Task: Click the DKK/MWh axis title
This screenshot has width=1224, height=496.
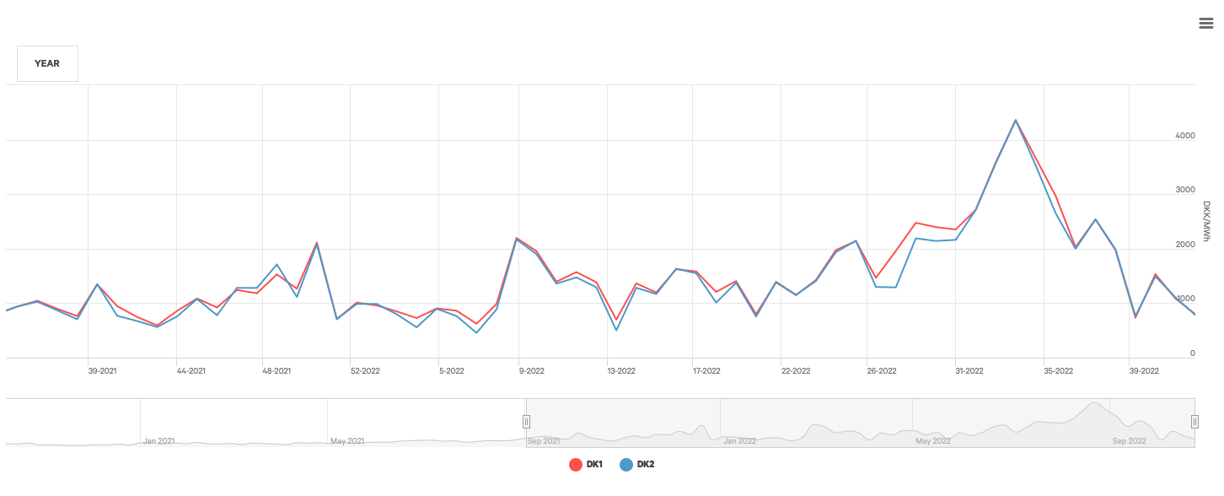Action: (x=1206, y=222)
